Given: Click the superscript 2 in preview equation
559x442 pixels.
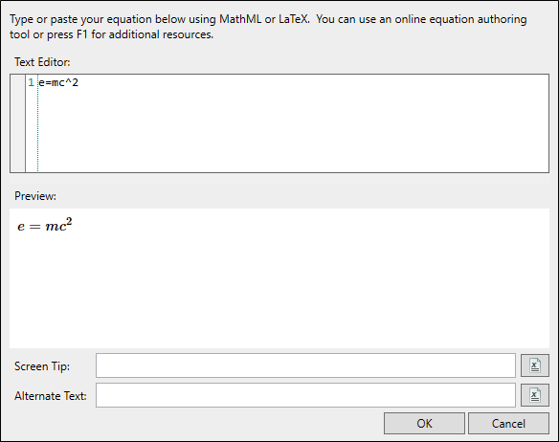Looking at the screenshot, I should pyautogui.click(x=69, y=222).
